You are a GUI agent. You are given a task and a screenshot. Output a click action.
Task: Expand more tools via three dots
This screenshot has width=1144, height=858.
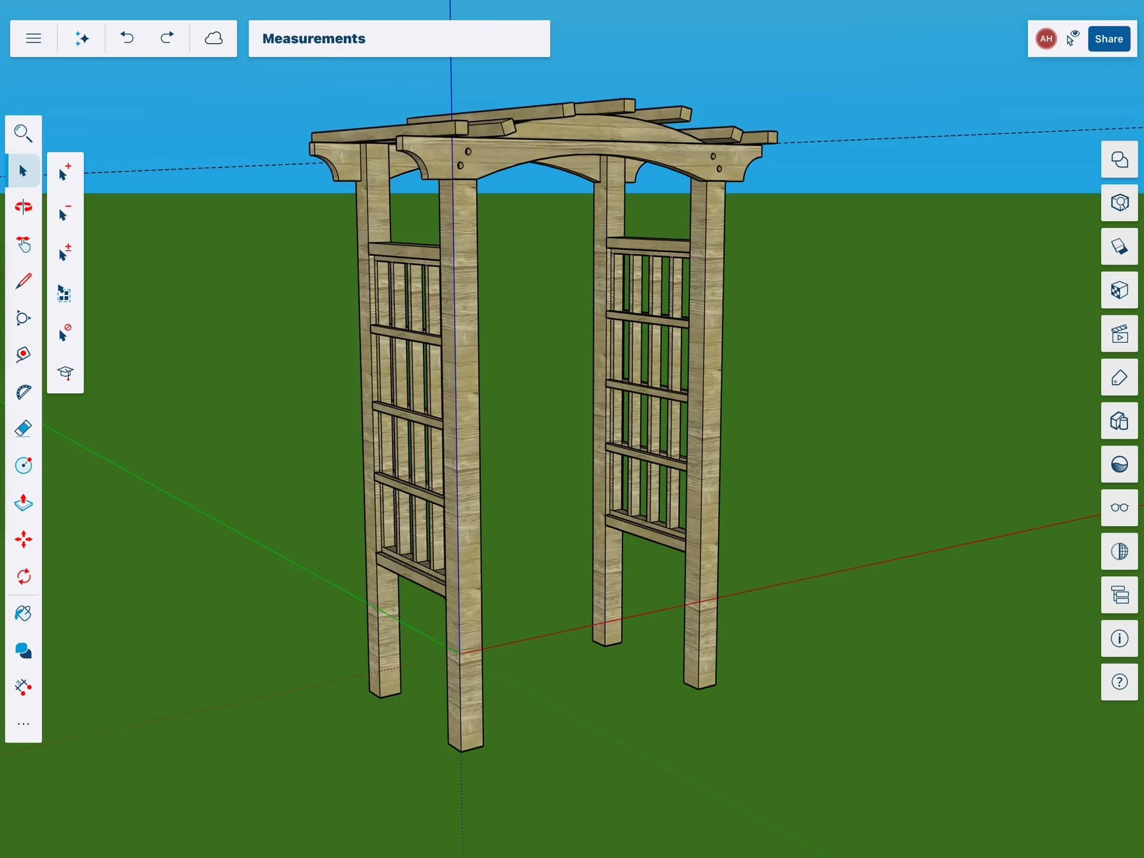(x=23, y=724)
